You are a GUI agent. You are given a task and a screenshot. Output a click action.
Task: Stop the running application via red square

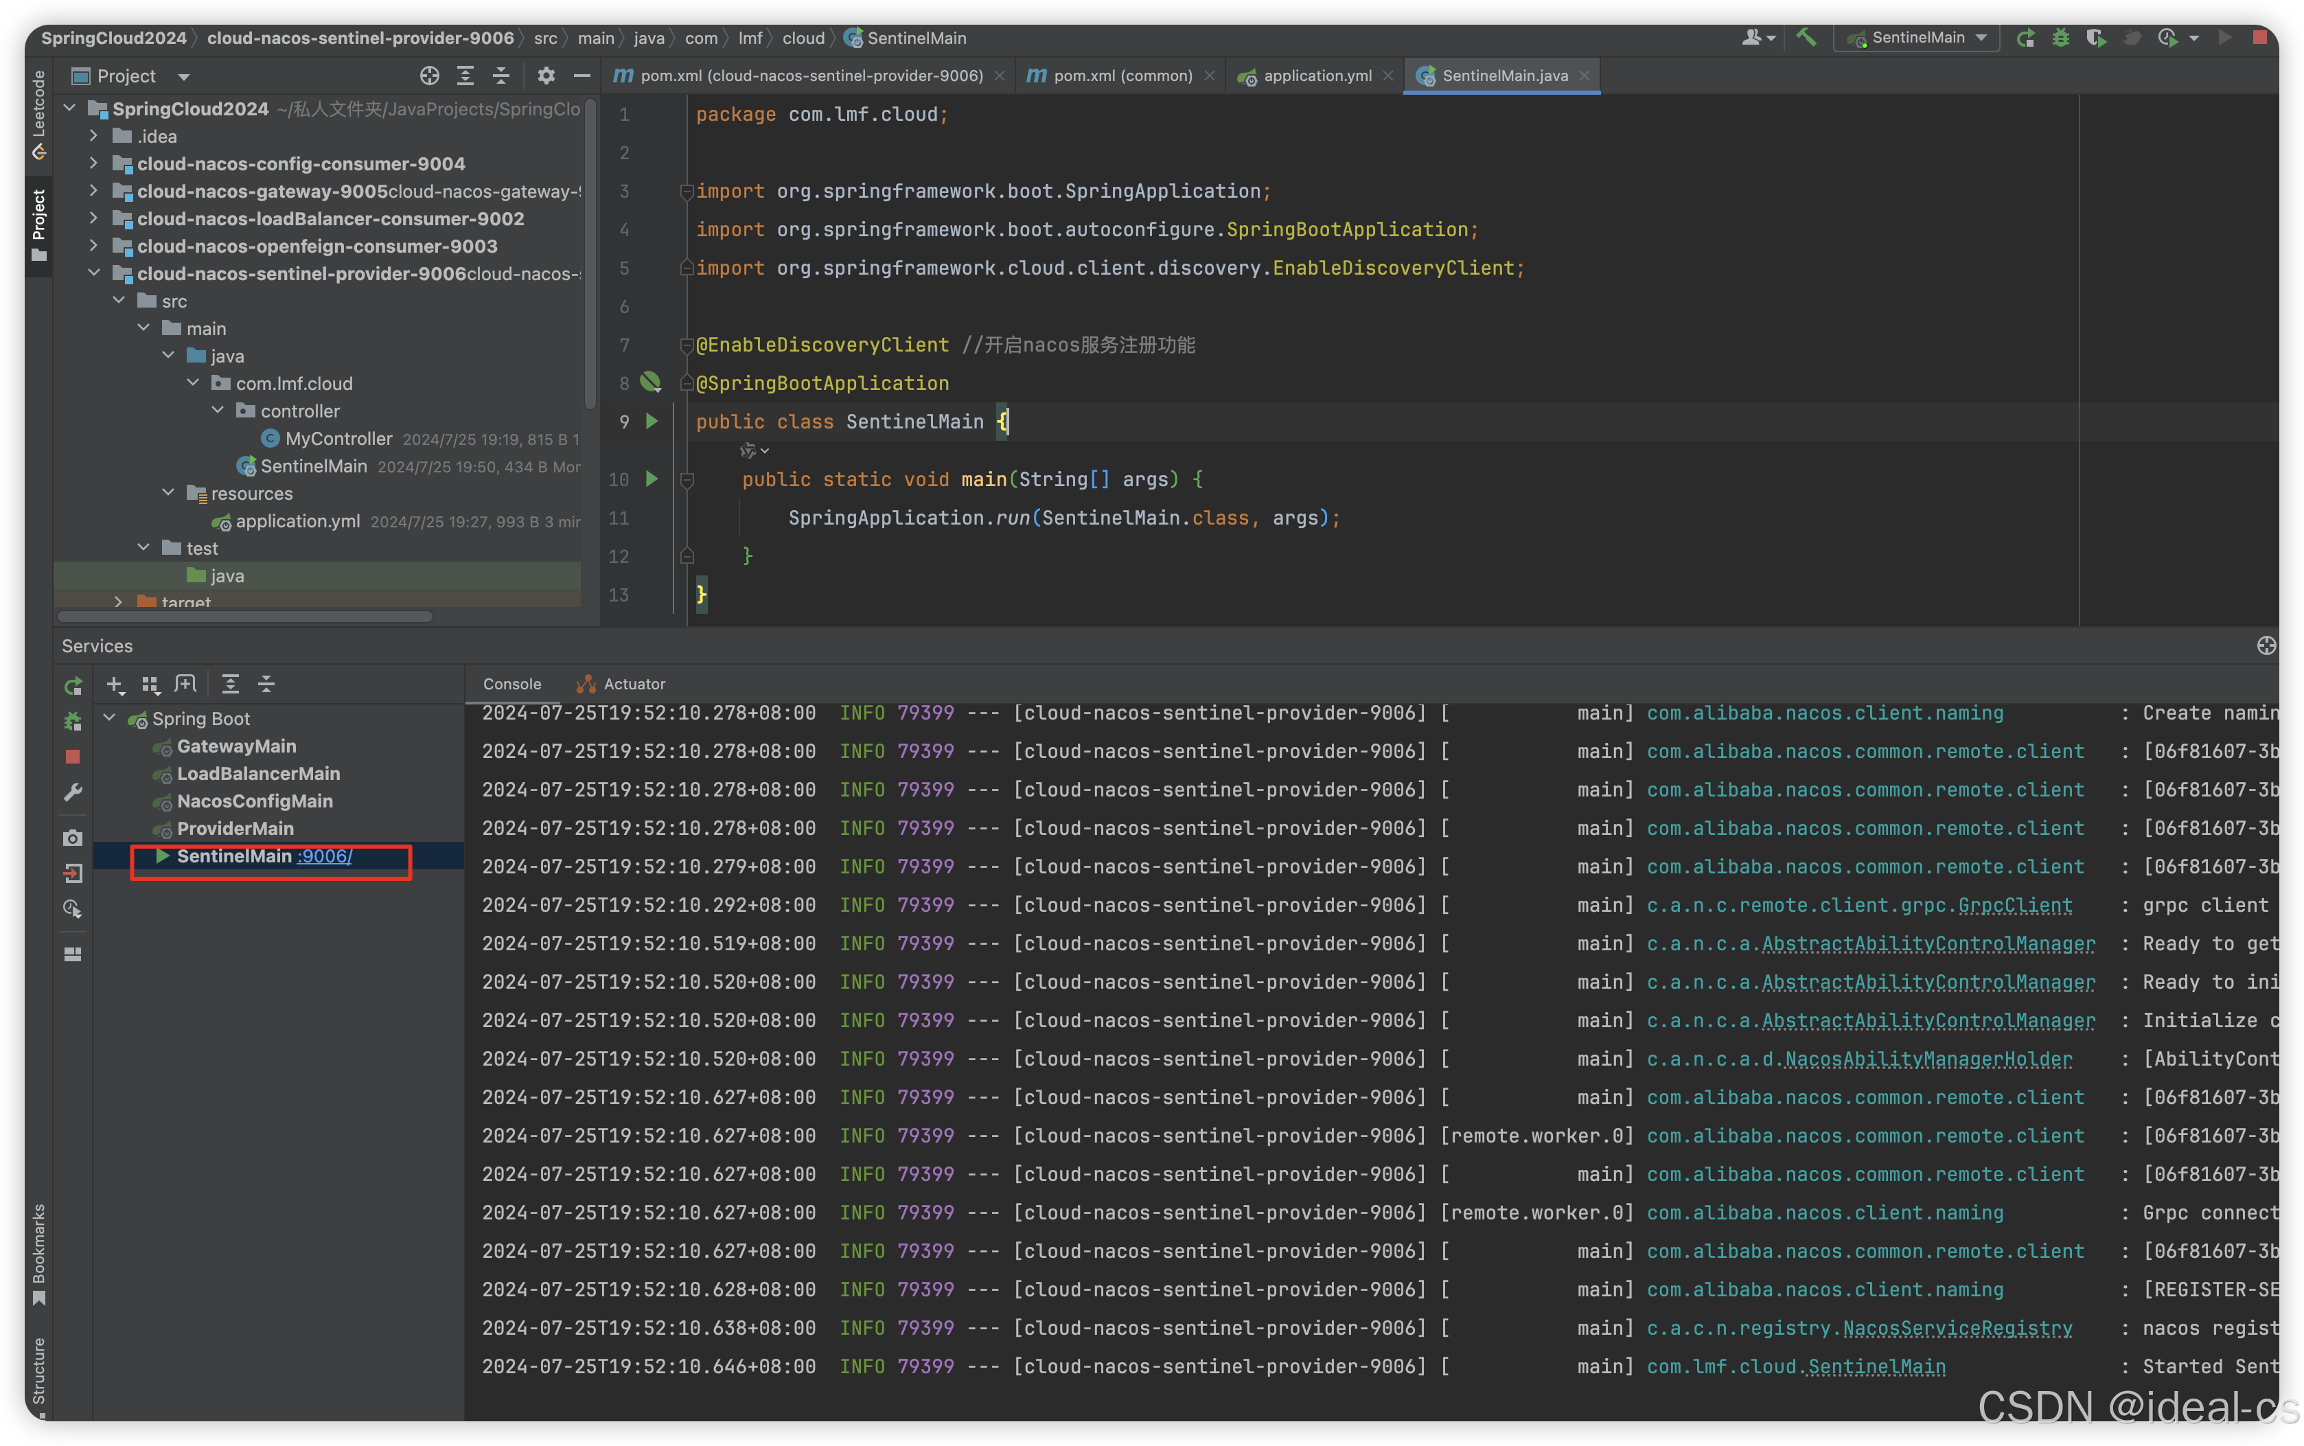[x=2259, y=37]
